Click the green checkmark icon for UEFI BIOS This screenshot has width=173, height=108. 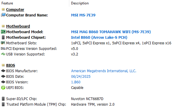coord(3,88)
